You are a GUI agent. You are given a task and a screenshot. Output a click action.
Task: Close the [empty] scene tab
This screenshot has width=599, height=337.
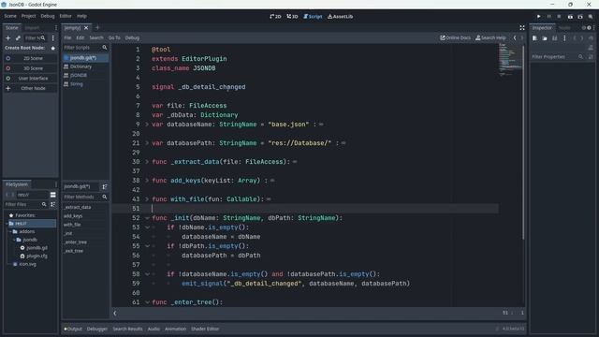tap(86, 27)
